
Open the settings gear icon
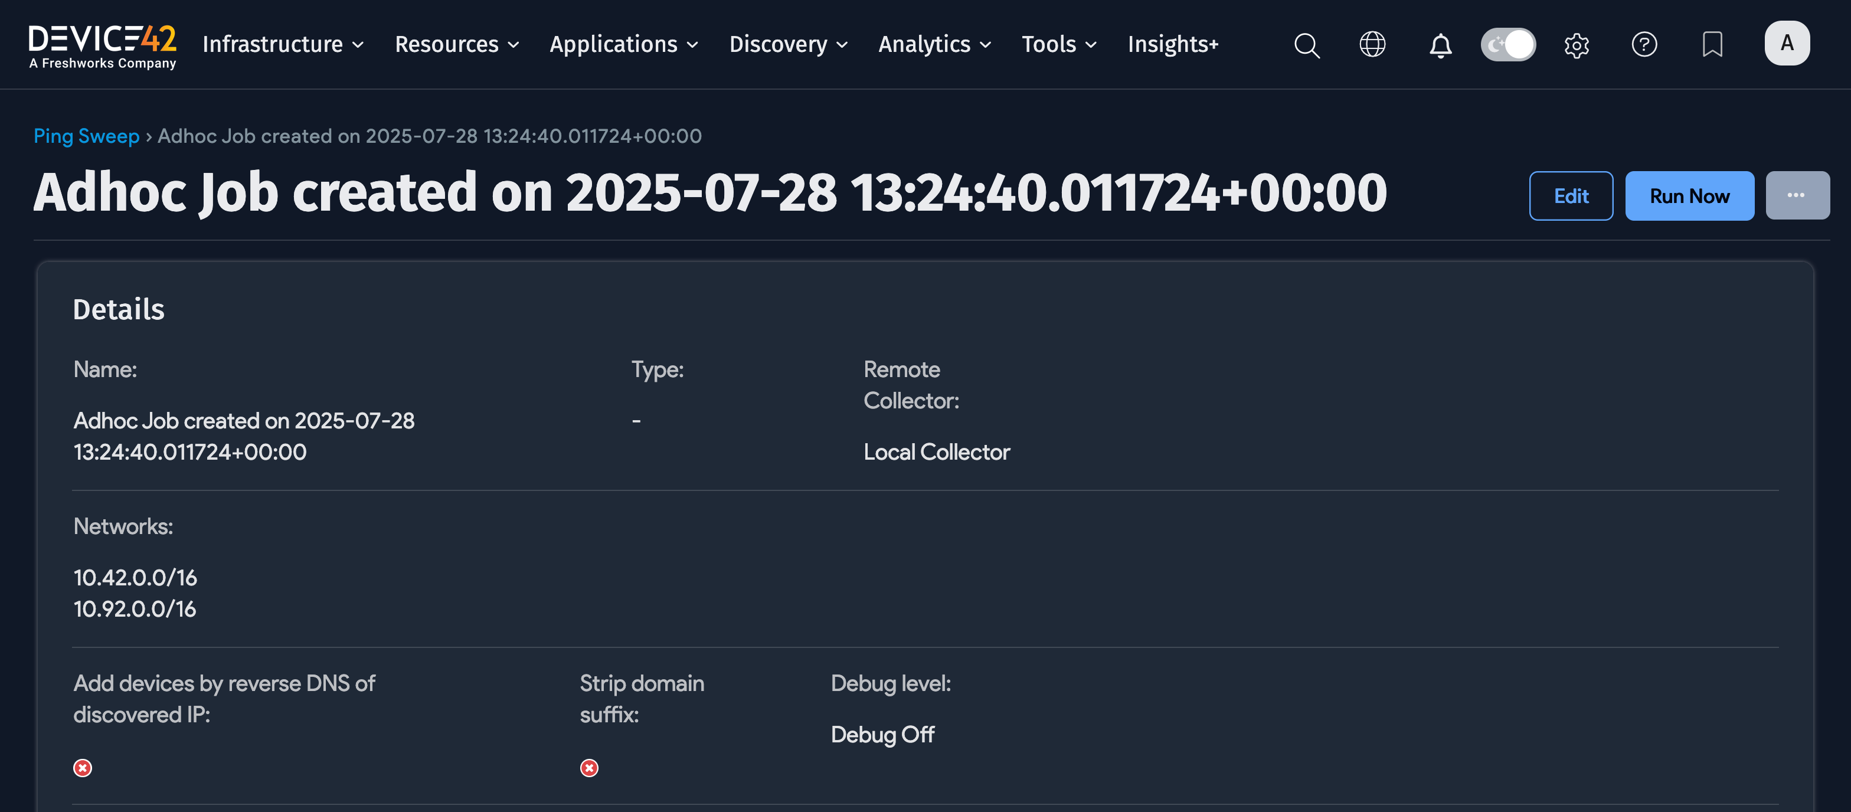click(x=1576, y=45)
